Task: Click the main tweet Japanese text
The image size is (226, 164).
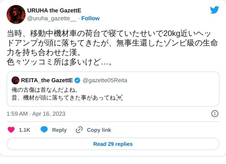Action: (x=112, y=48)
